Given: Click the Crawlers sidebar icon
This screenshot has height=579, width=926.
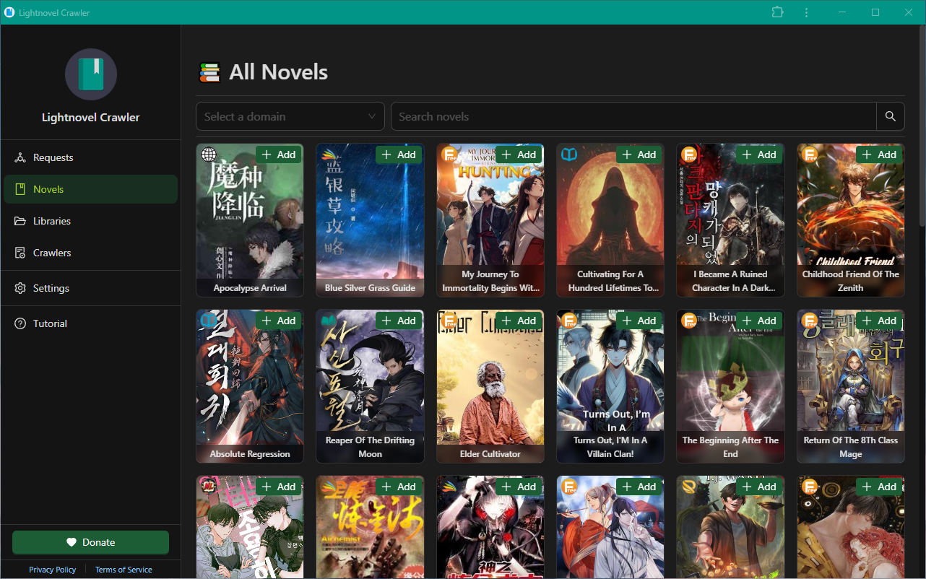Looking at the screenshot, I should (x=20, y=253).
